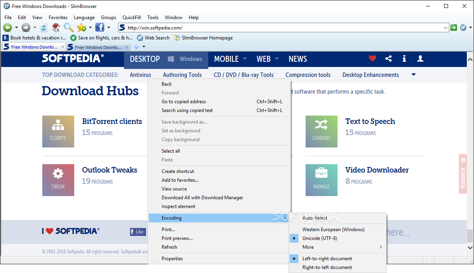Open the Encoding submenu entry
This screenshot has height=273, width=474.
(x=219, y=218)
